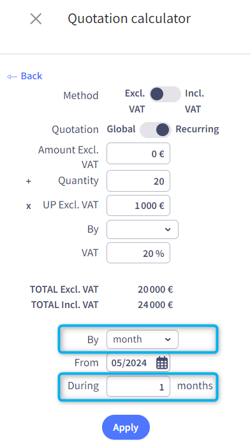Click chevron arrow of month selector

168,339
